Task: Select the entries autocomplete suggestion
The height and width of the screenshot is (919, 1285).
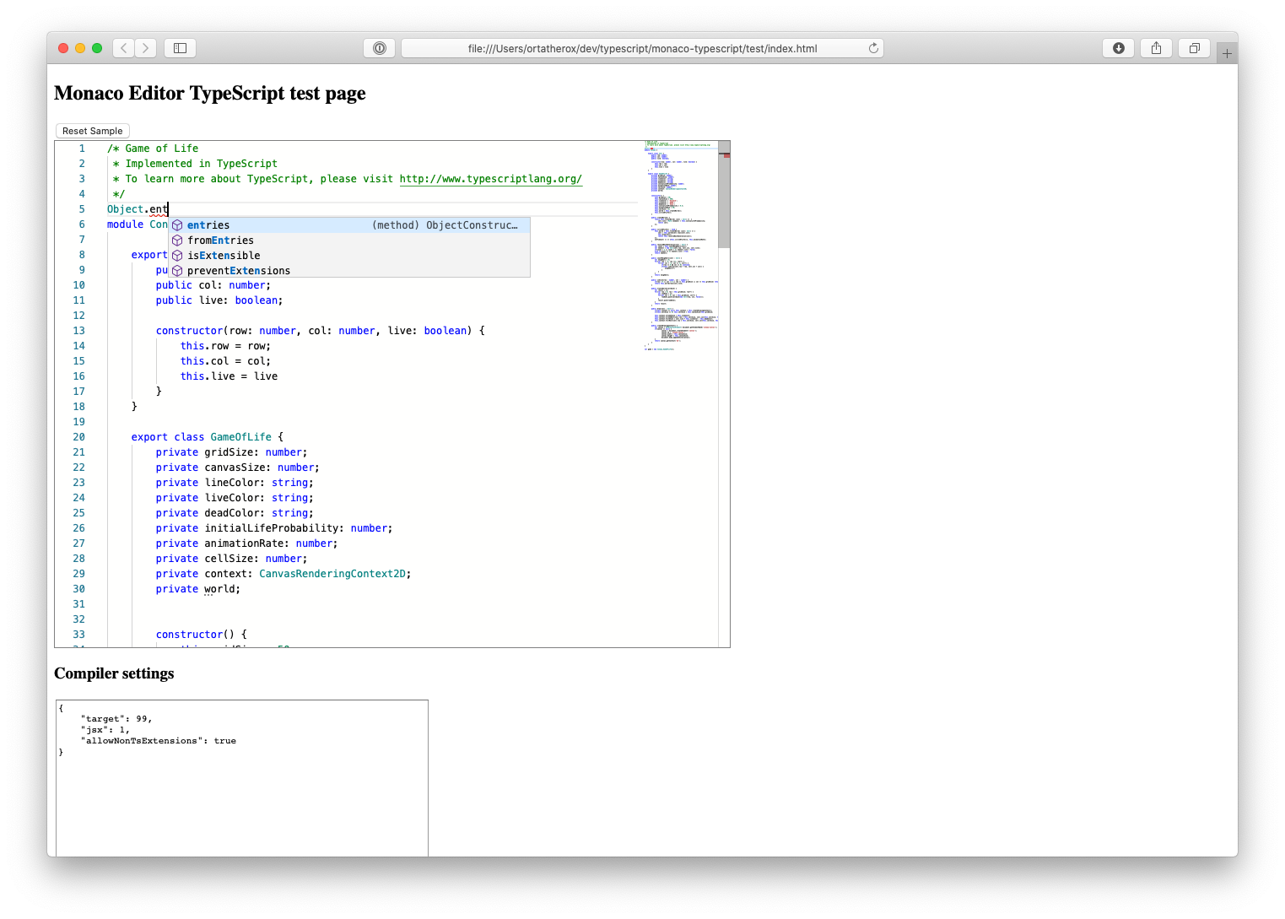Action: (x=349, y=225)
